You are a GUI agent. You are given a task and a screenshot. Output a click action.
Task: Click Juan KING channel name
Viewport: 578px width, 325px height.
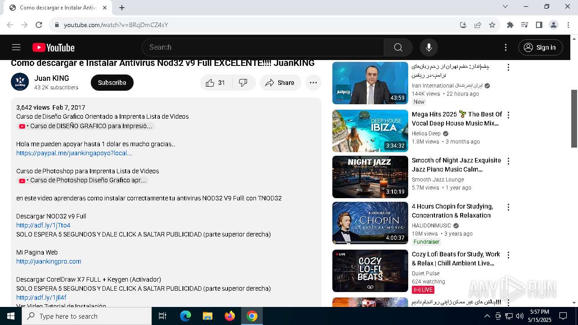pos(51,78)
